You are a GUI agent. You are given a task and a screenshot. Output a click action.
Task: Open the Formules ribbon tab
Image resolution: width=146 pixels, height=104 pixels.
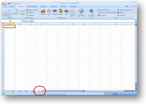click(x=43, y=6)
